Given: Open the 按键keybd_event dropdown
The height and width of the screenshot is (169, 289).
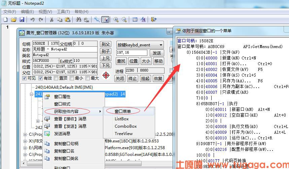Looking at the screenshot, I should tap(140, 45).
